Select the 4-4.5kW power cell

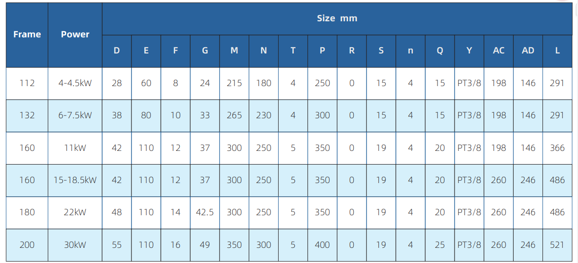click(75, 83)
